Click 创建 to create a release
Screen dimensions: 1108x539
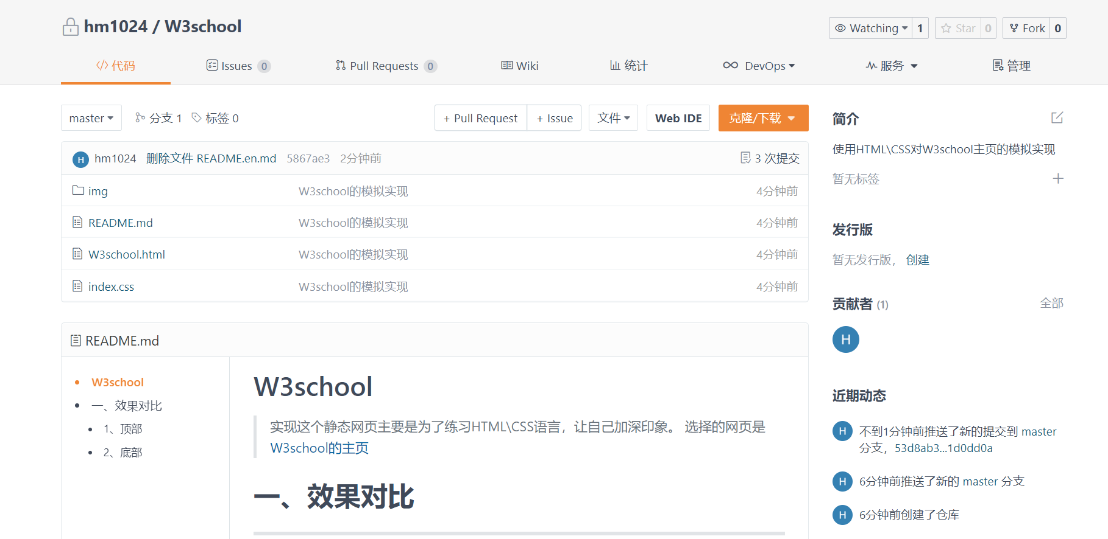tap(917, 260)
